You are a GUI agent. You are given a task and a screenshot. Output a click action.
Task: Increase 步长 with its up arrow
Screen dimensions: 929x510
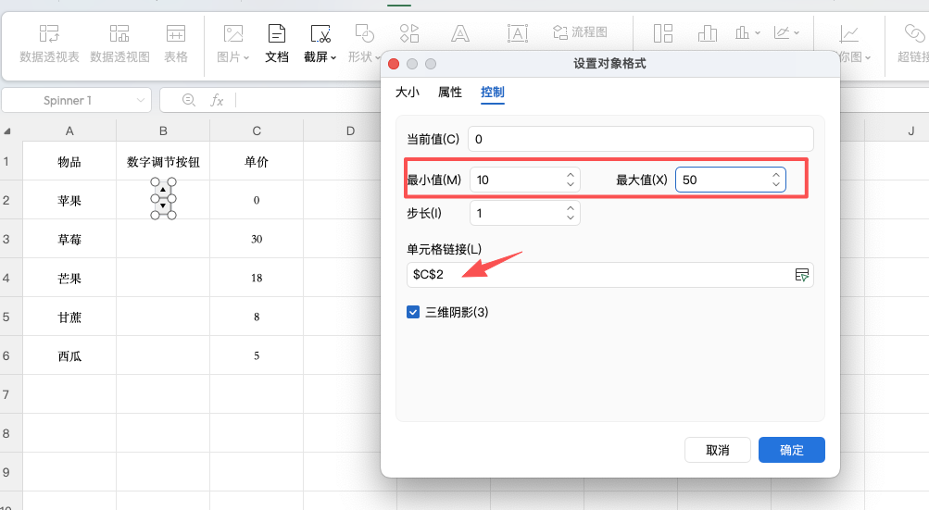tap(571, 208)
